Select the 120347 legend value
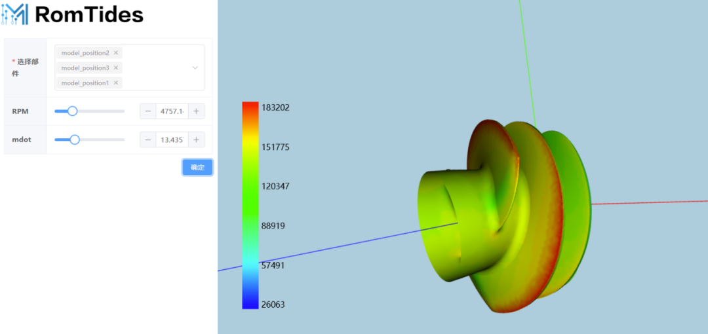Image resolution: width=708 pixels, height=334 pixels. (x=275, y=186)
